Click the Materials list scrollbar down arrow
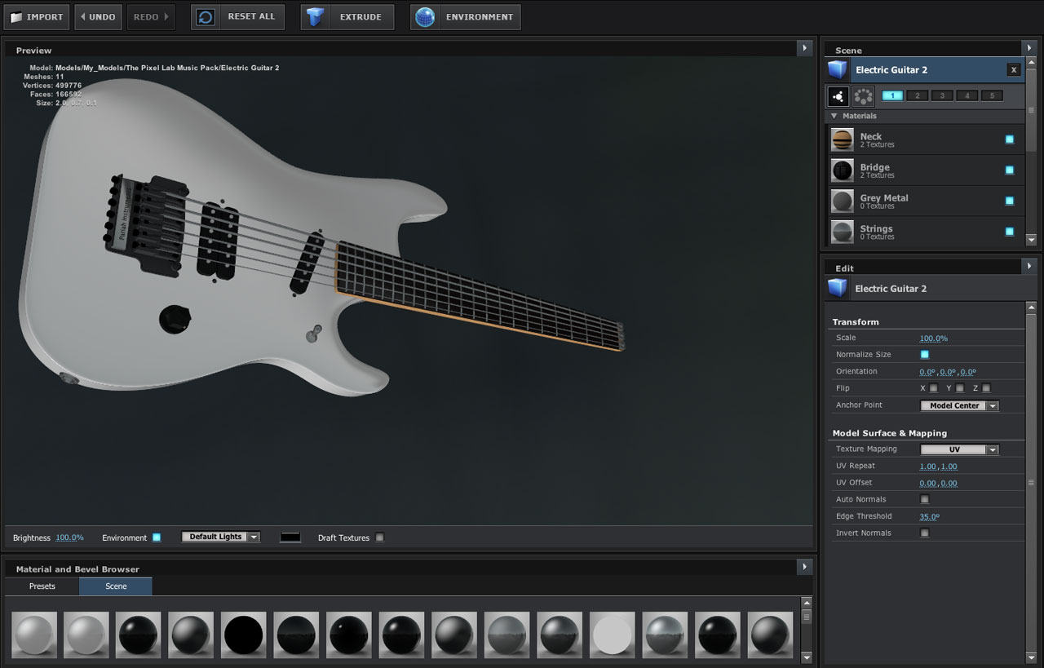1044x668 pixels. pos(1031,240)
